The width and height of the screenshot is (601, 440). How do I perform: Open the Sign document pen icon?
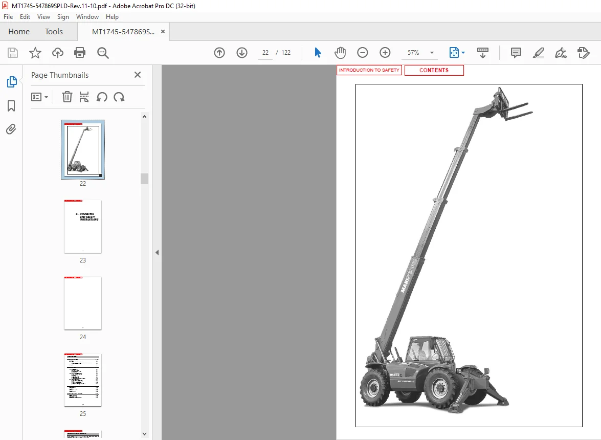(x=561, y=53)
